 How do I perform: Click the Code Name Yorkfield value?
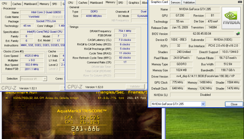[x=34, y=17]
